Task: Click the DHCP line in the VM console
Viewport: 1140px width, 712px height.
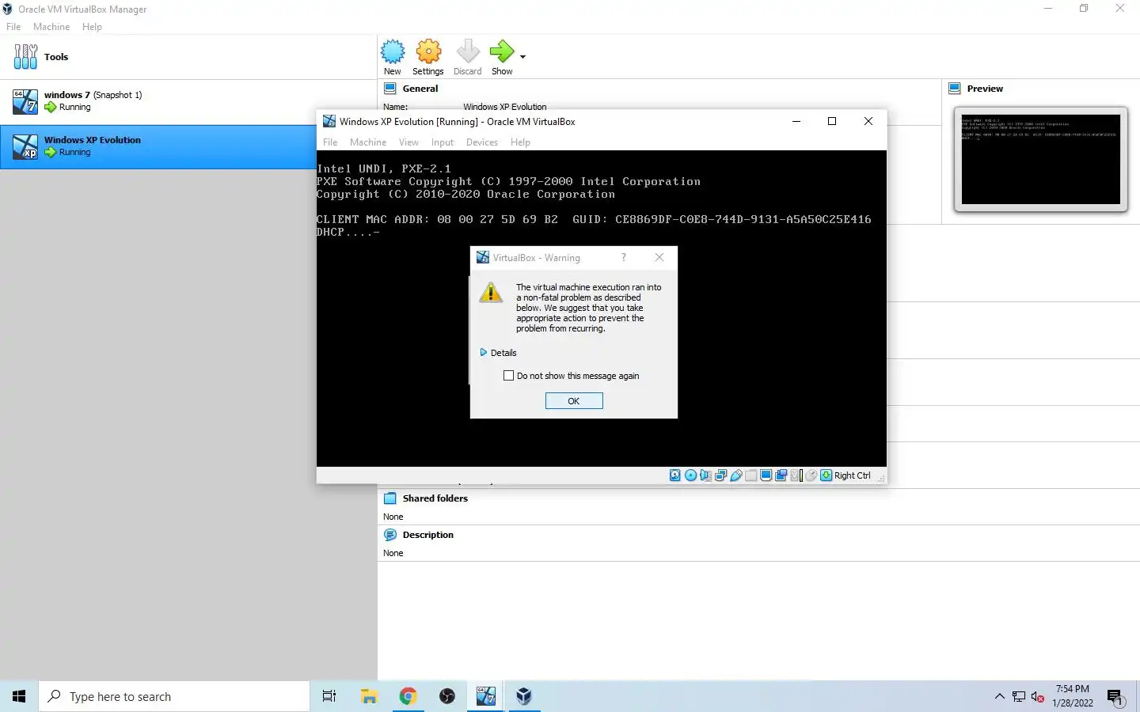Action: click(348, 233)
